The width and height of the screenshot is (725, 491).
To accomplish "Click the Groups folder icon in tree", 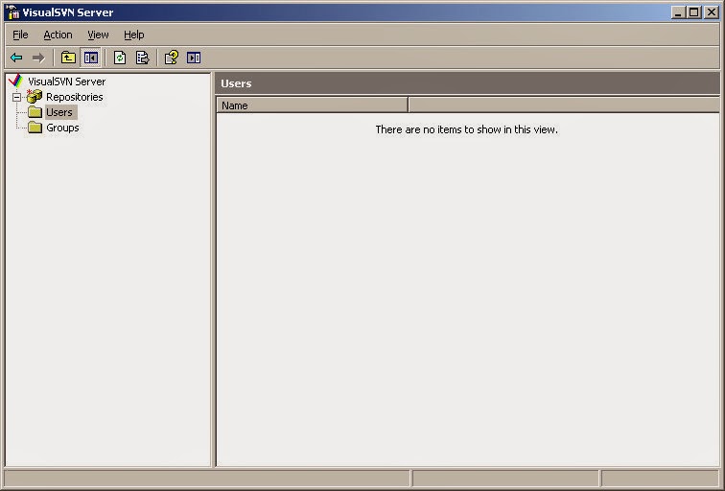I will pos(35,128).
